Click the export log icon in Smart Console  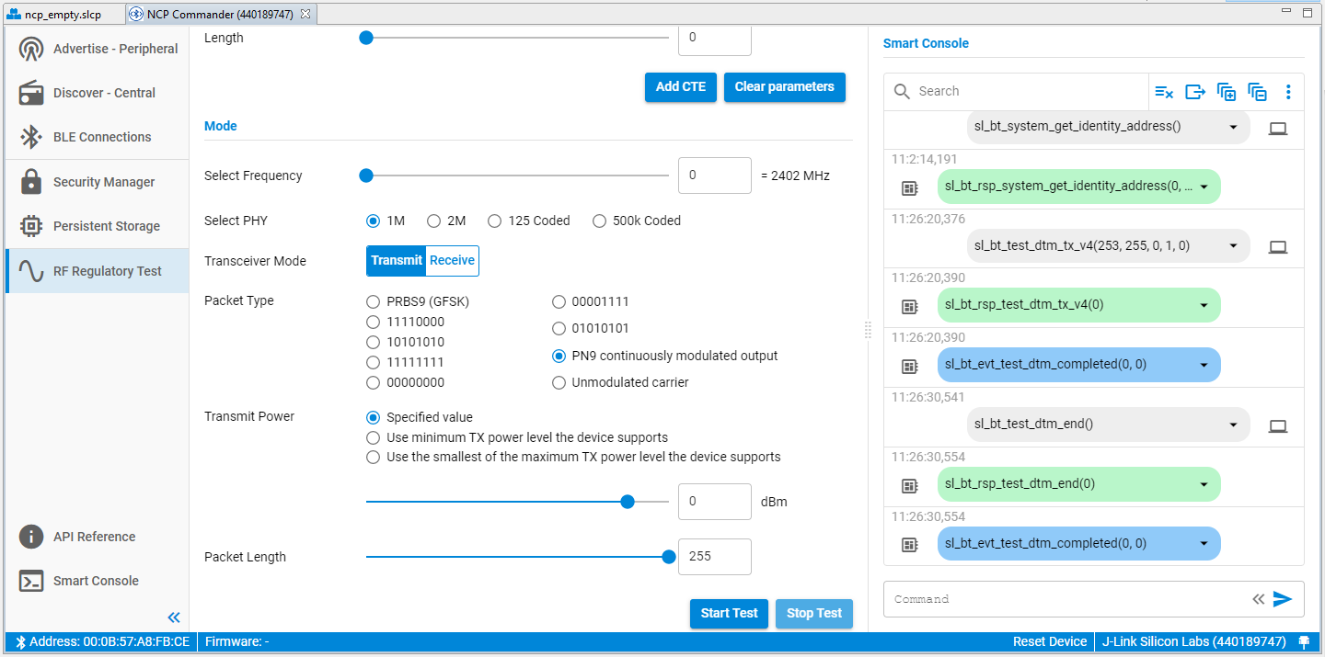coord(1195,92)
